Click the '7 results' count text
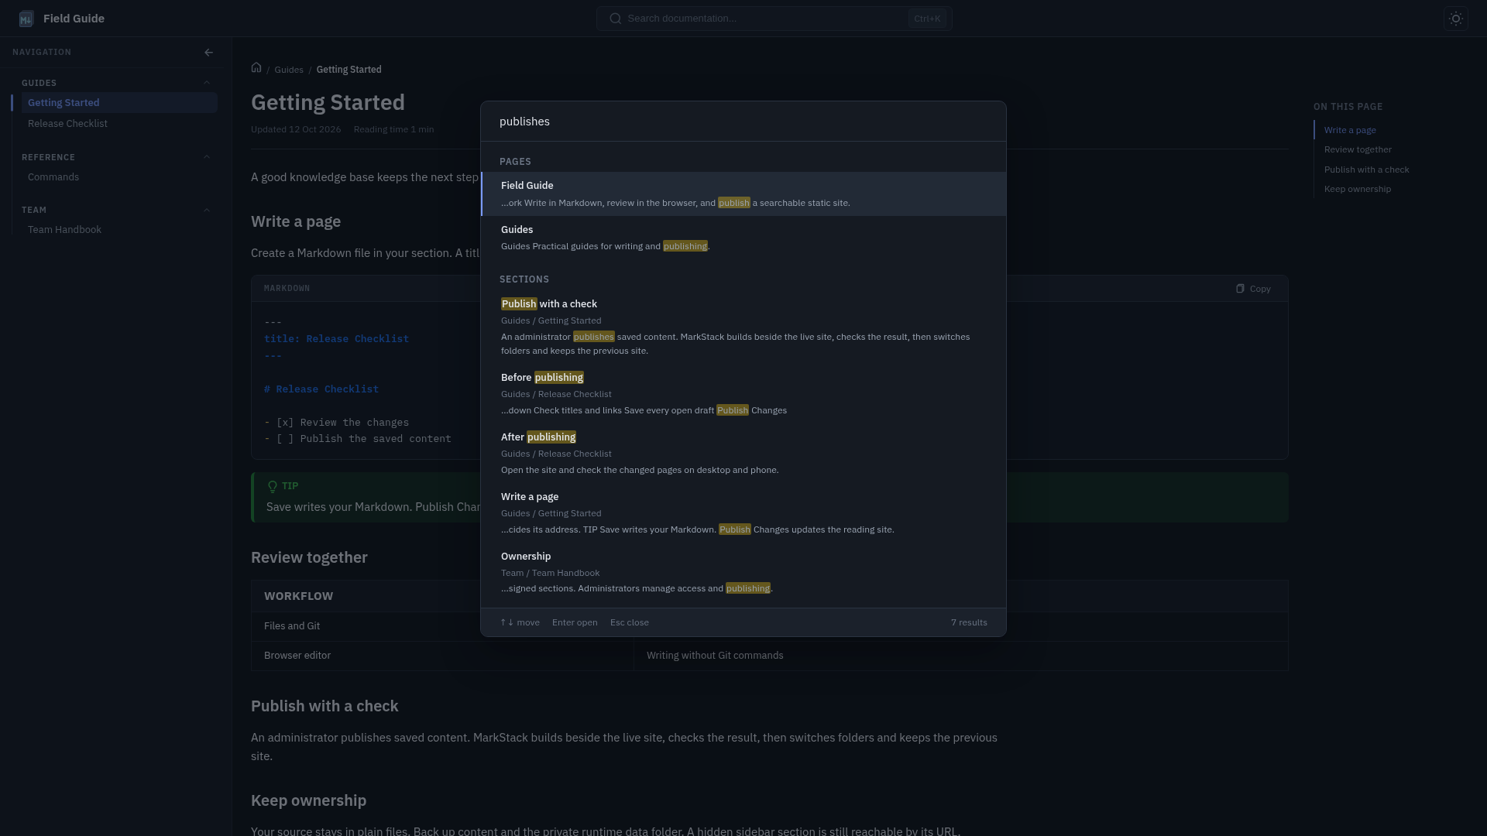 [969, 622]
